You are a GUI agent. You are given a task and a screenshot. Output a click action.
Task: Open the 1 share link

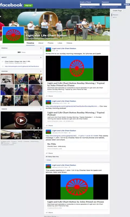click(x=48, y=160)
